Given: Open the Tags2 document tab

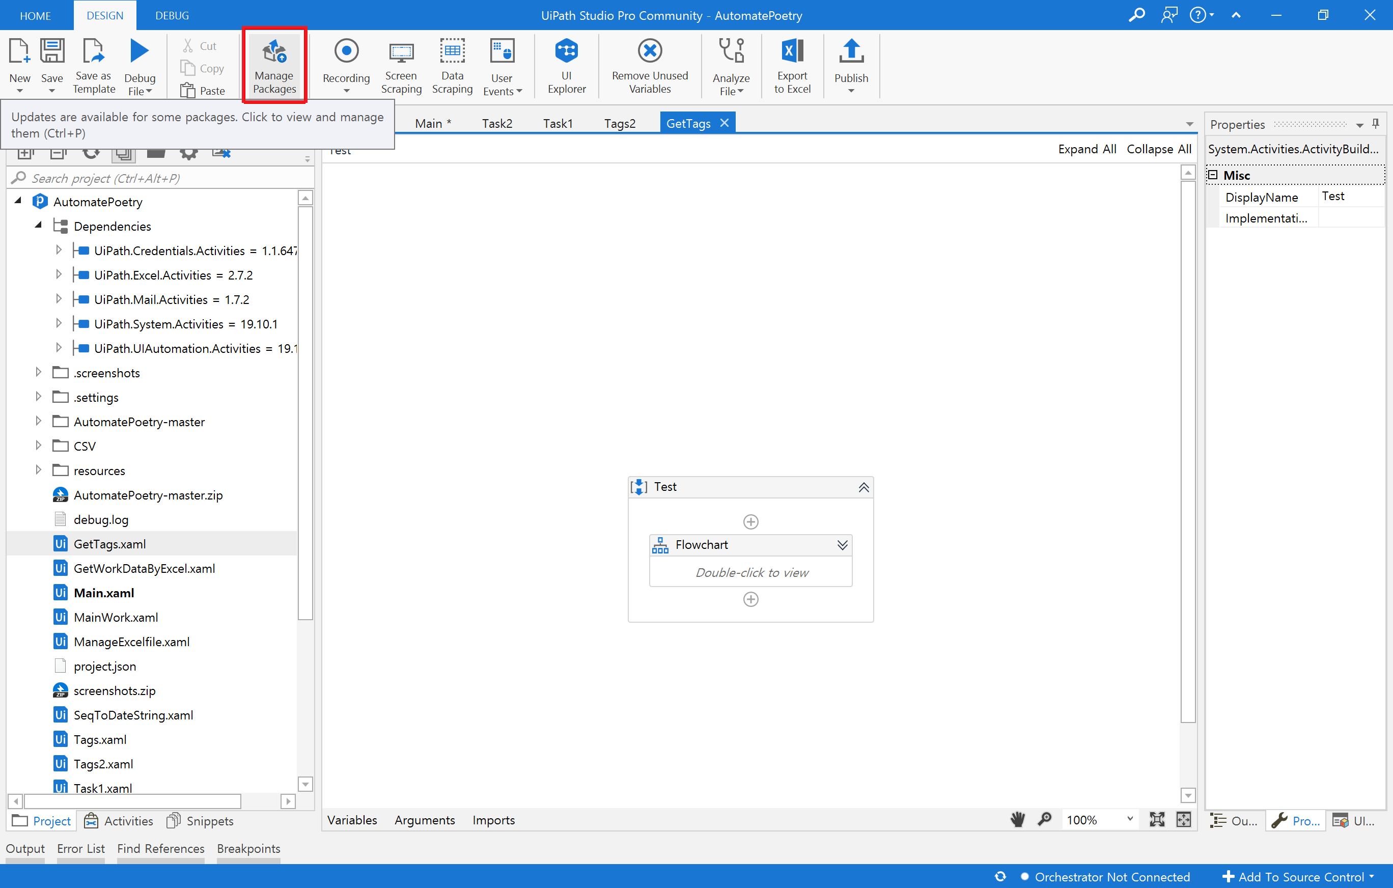Looking at the screenshot, I should [x=620, y=123].
